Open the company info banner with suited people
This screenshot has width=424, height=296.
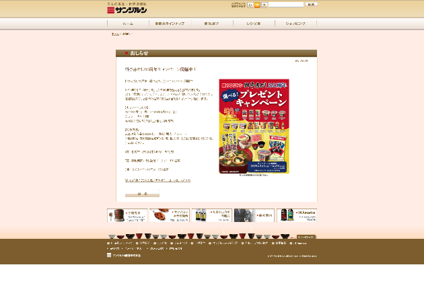(254, 215)
